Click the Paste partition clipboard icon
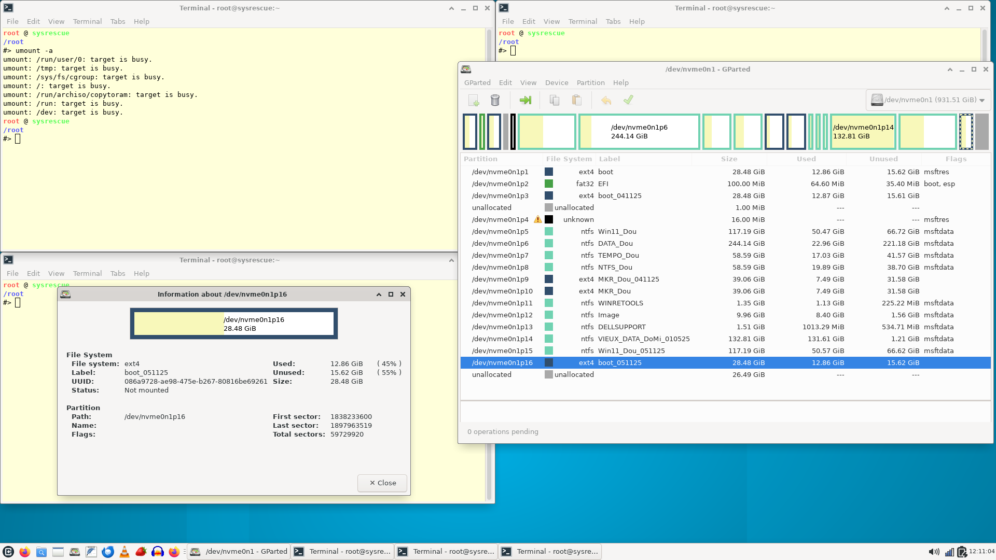 click(x=576, y=100)
